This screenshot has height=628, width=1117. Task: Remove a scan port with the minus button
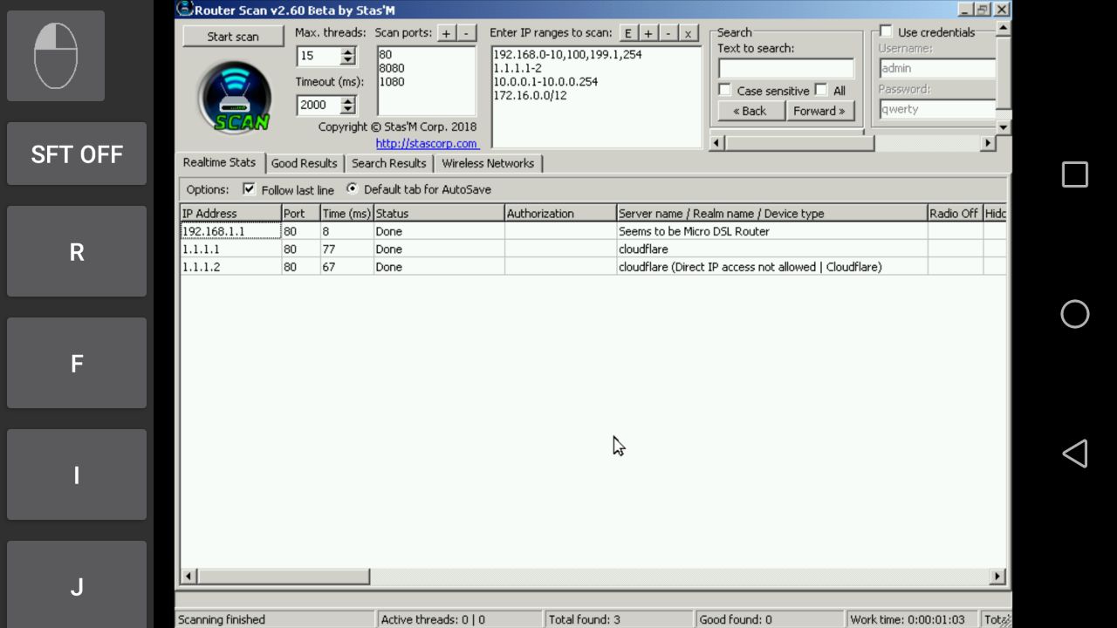[467, 33]
